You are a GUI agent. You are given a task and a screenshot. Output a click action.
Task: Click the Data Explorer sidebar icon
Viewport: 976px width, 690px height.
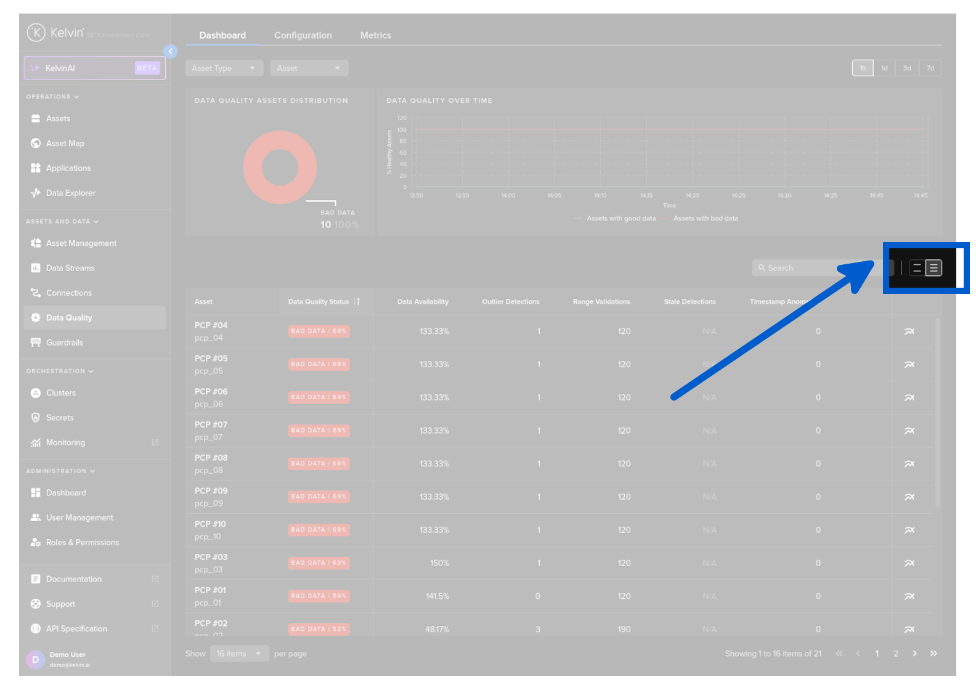36,193
